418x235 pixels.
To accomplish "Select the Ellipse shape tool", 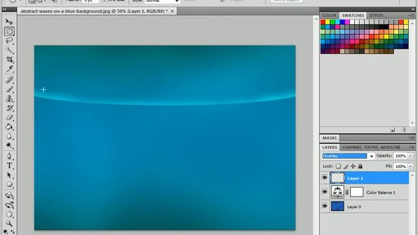I will tap(9, 184).
